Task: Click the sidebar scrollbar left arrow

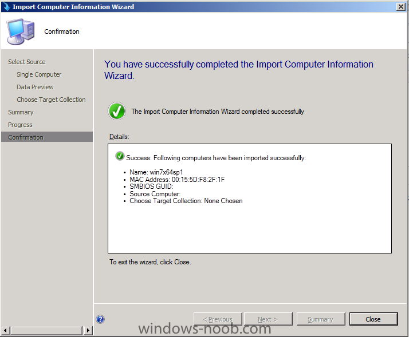Action: (6, 330)
